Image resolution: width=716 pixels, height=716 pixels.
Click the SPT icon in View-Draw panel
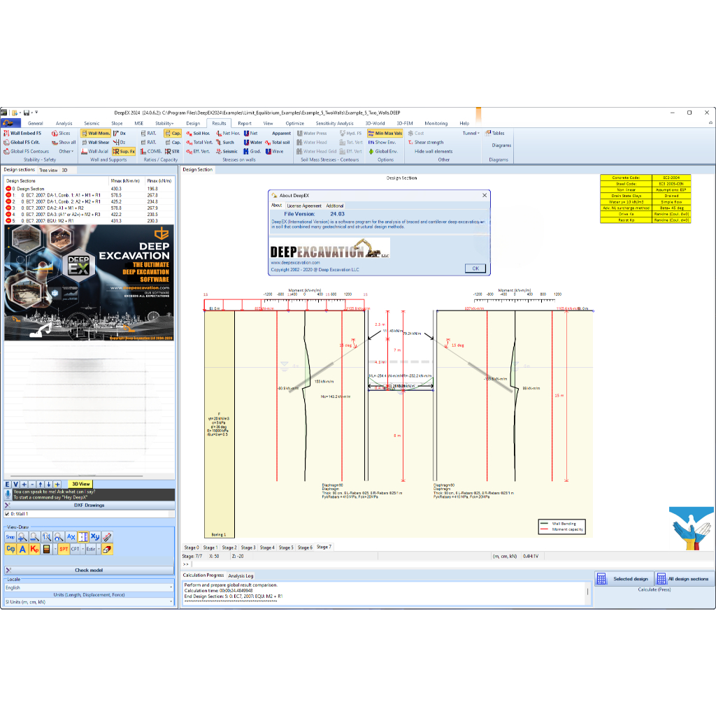(x=64, y=549)
